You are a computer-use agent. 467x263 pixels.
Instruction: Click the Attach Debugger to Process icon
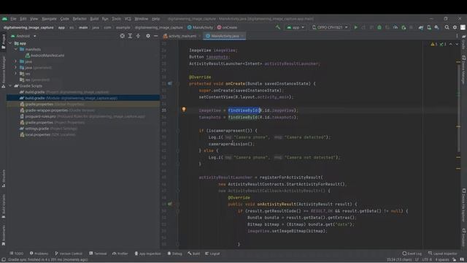(x=404, y=28)
